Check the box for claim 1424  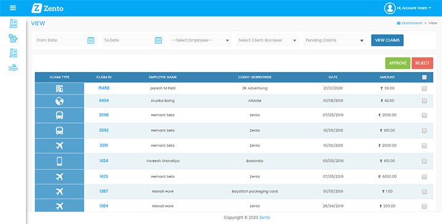[424, 161]
